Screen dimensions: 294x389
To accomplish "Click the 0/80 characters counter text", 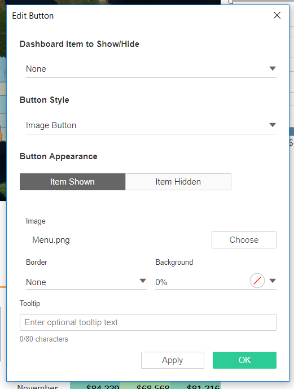I will [x=44, y=339].
